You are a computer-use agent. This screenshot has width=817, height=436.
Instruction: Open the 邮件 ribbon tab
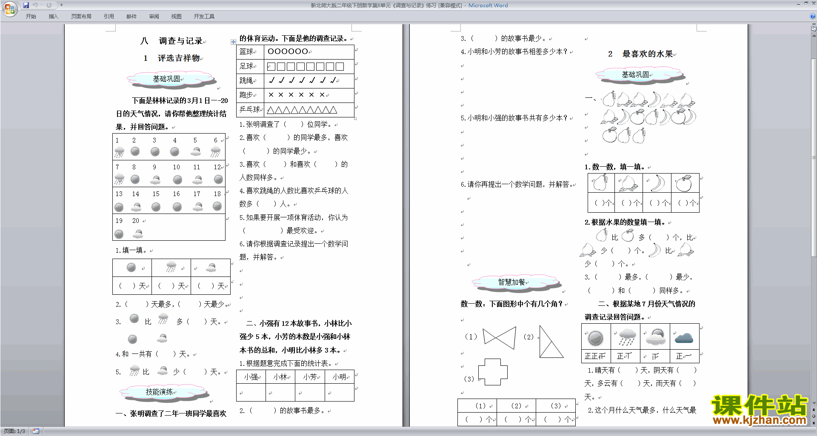point(131,17)
